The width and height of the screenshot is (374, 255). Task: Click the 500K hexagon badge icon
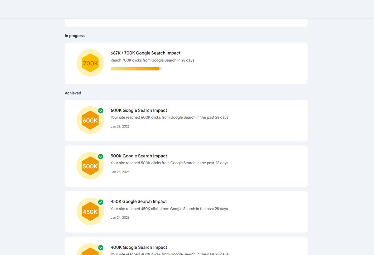click(90, 166)
